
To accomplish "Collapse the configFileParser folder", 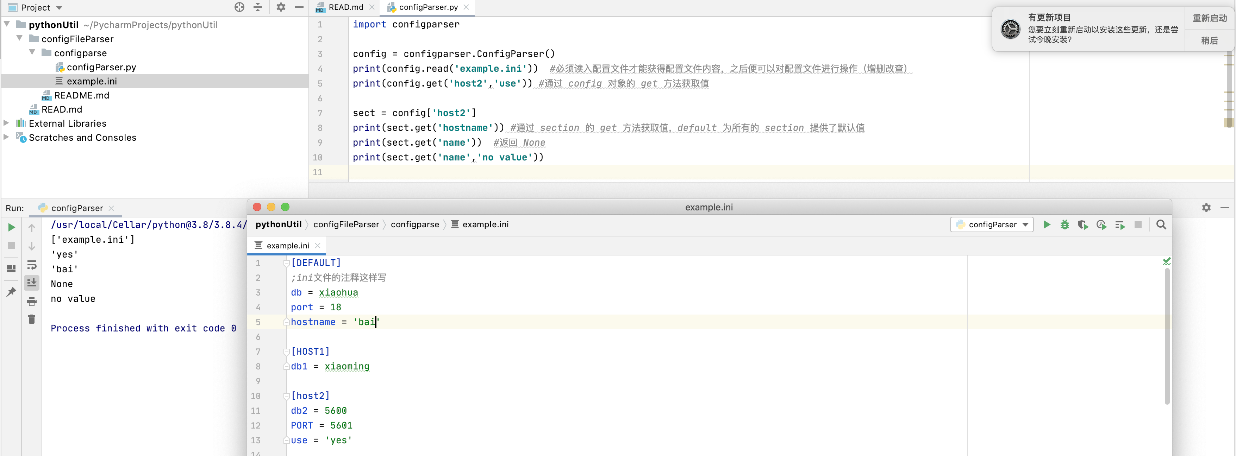I will (x=19, y=38).
